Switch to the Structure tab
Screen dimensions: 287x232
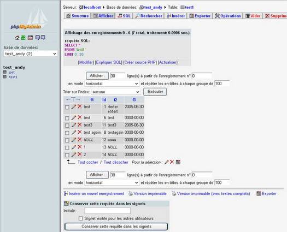[x=78, y=16]
